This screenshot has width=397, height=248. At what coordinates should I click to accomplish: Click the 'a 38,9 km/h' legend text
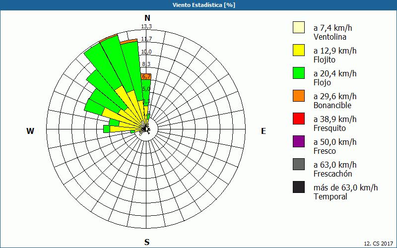(x=335, y=119)
